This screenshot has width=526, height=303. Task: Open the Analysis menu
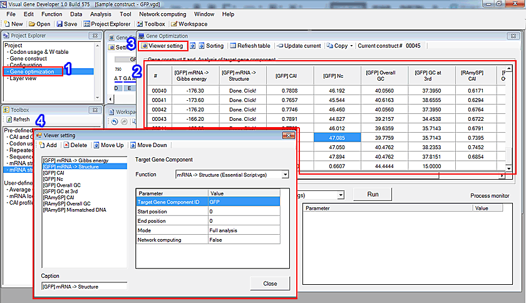pos(100,14)
